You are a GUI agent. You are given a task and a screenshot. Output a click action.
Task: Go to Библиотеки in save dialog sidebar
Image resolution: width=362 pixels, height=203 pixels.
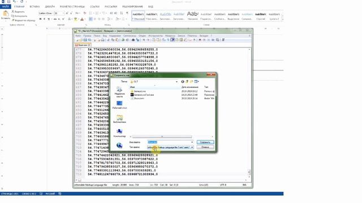[119, 119]
